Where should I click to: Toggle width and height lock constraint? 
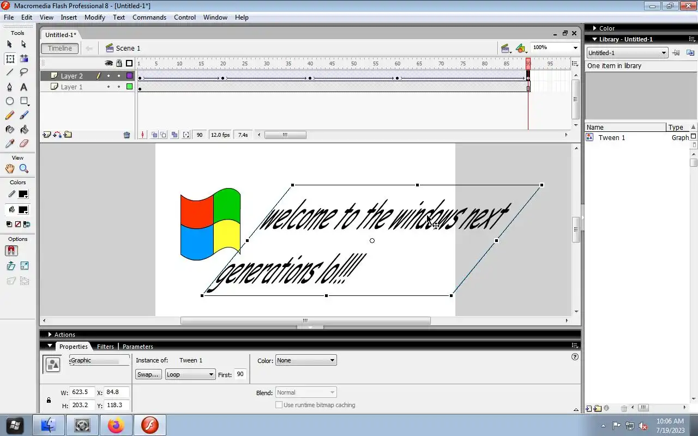(x=49, y=400)
